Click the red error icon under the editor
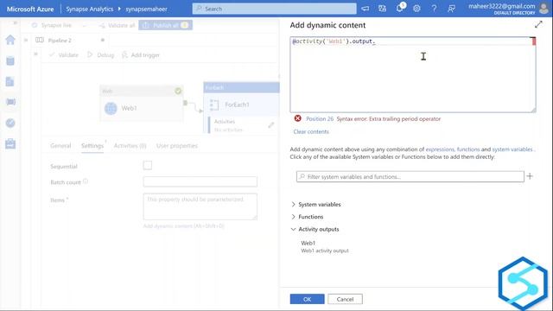The height and width of the screenshot is (311, 553). click(x=297, y=118)
